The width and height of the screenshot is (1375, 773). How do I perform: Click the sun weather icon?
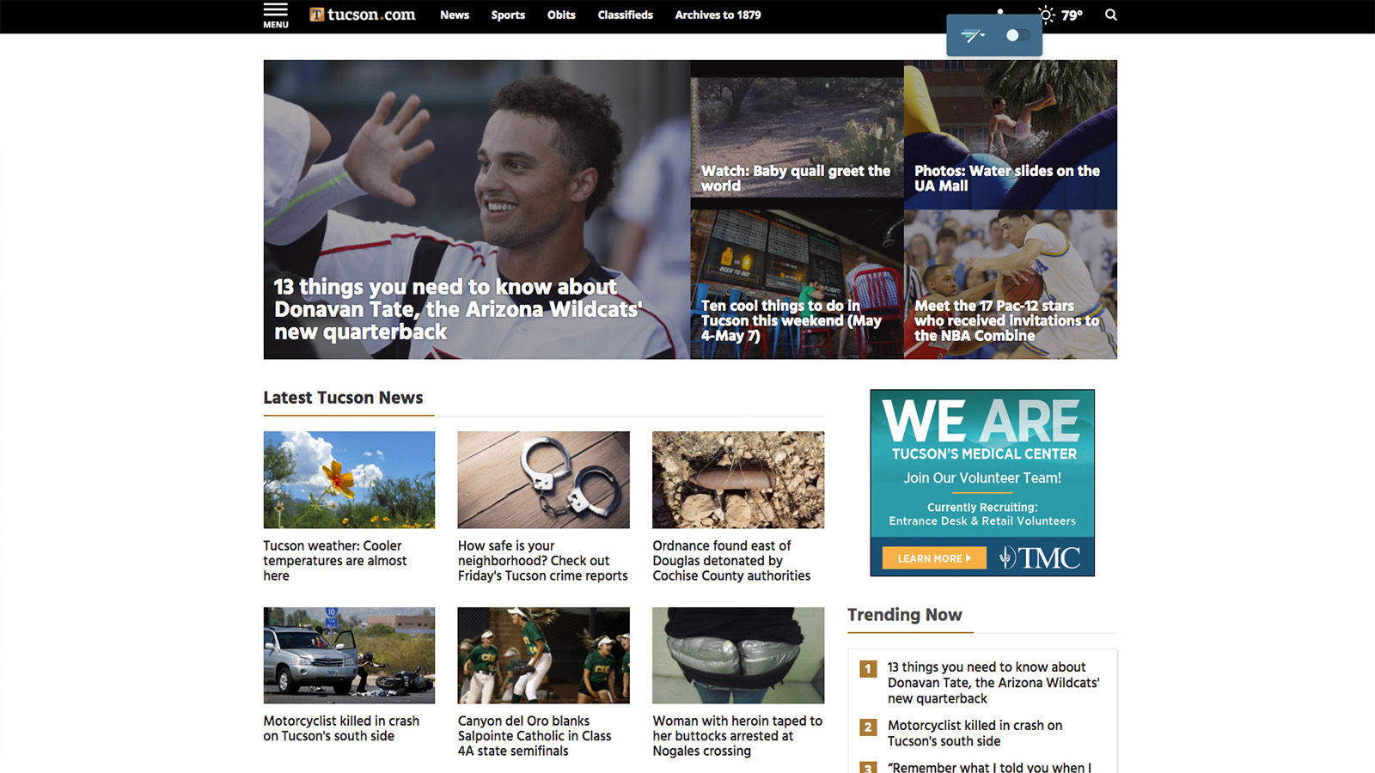1046,15
